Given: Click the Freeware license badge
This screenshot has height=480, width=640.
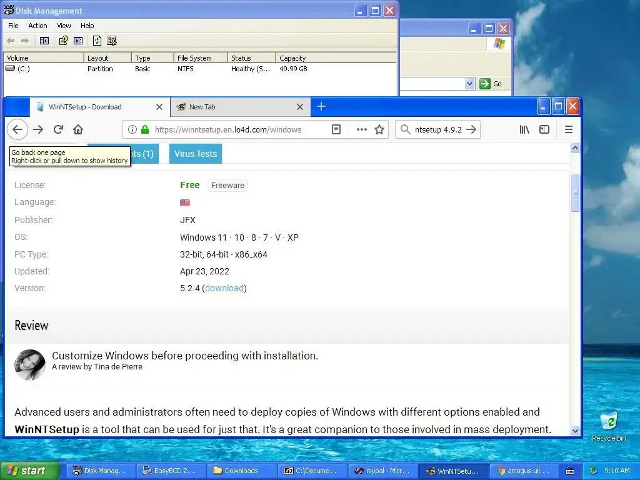Looking at the screenshot, I should click(227, 185).
